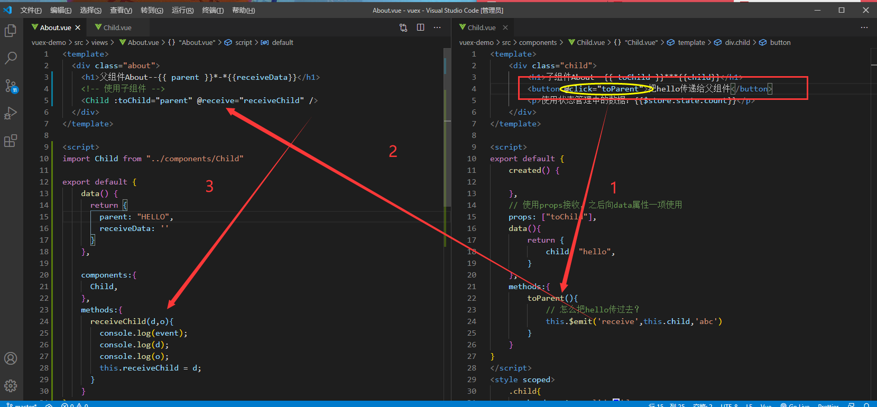Open the 编辑(E) menu

point(61,10)
